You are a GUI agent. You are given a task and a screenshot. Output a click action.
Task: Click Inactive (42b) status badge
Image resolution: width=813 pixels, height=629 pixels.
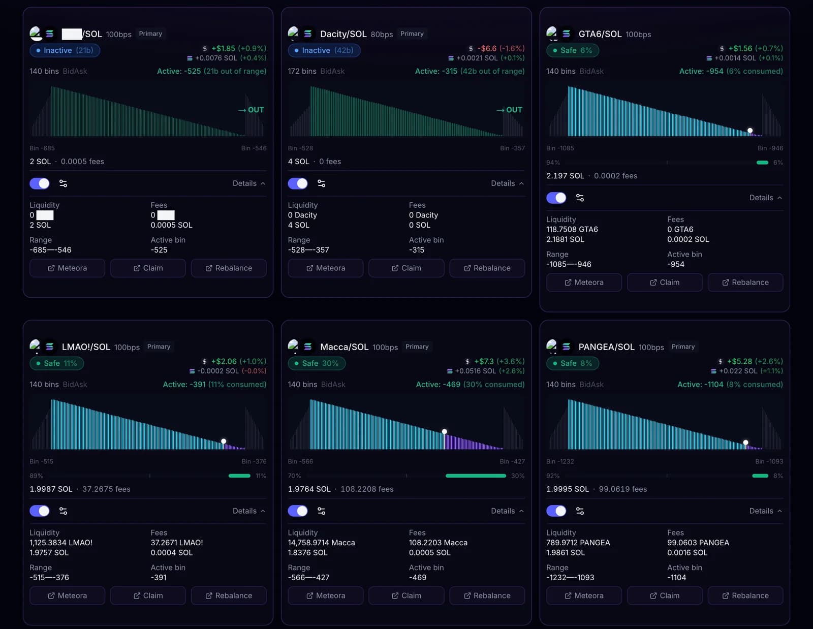tap(324, 50)
